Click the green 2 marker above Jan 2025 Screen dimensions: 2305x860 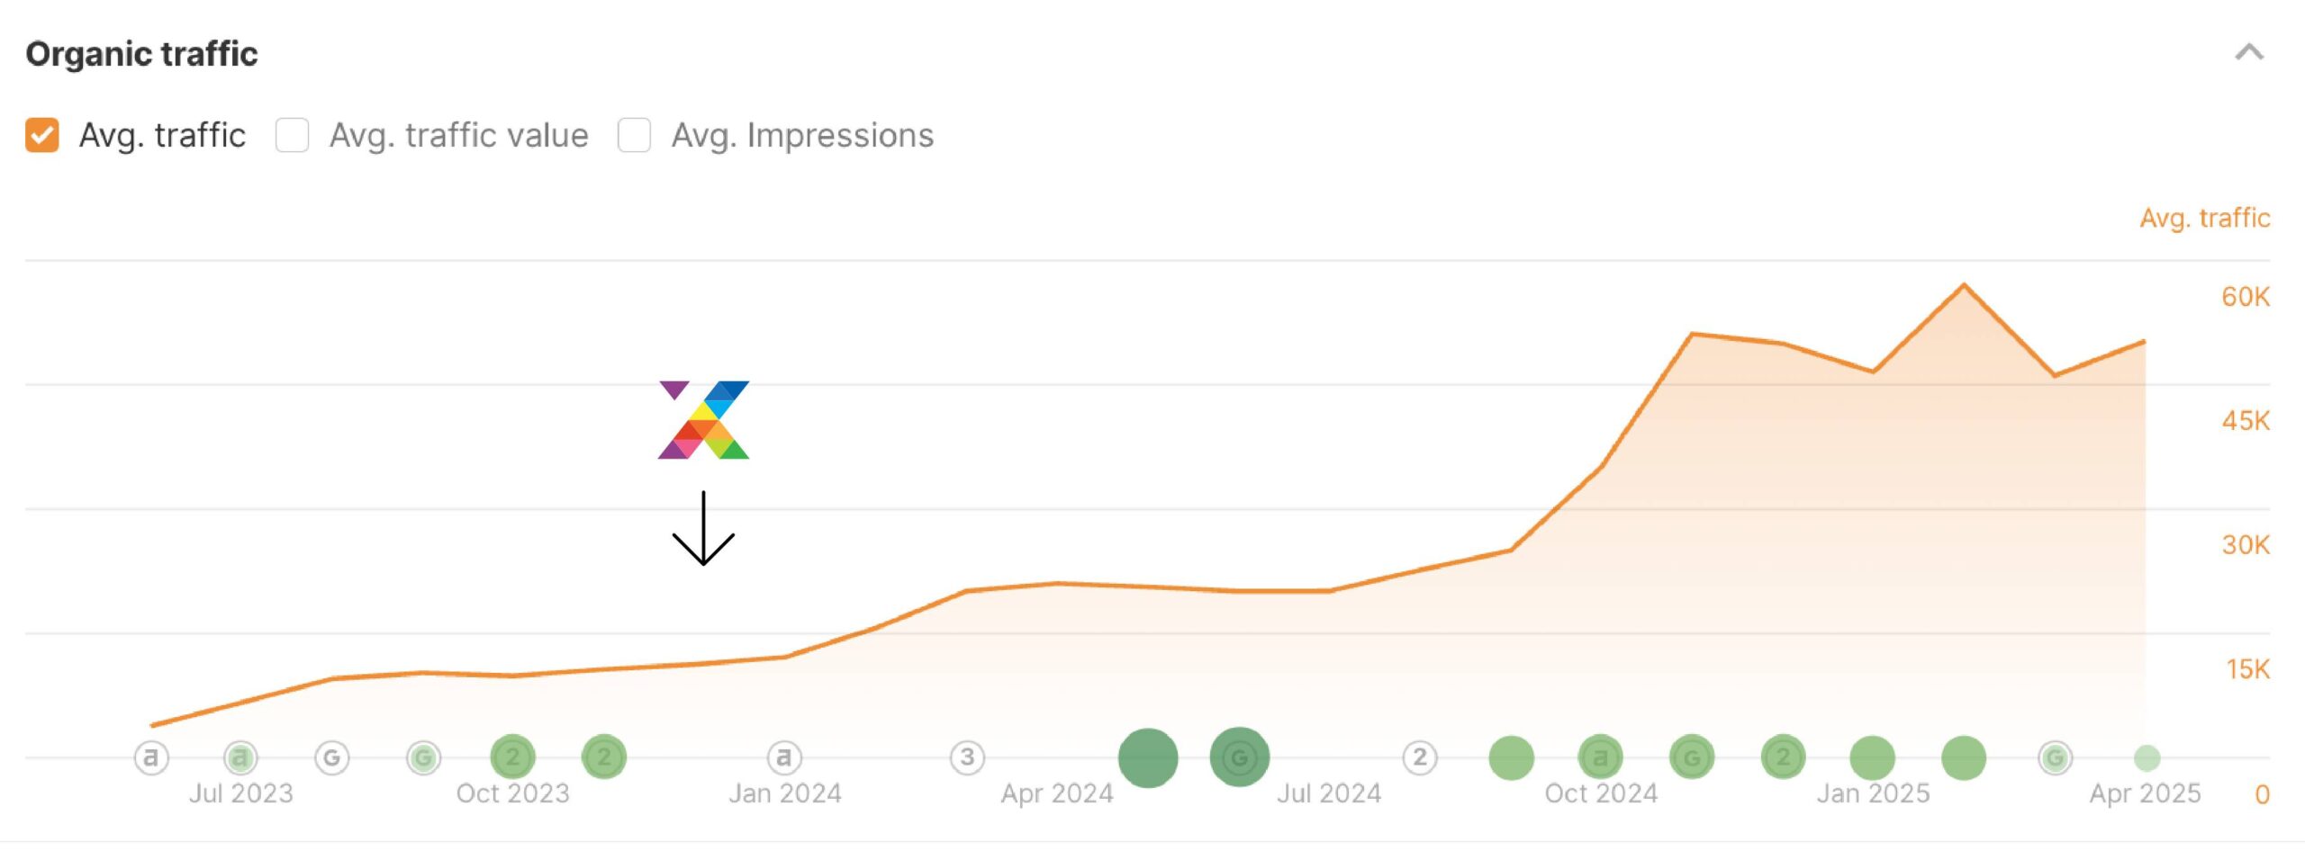click(1783, 757)
